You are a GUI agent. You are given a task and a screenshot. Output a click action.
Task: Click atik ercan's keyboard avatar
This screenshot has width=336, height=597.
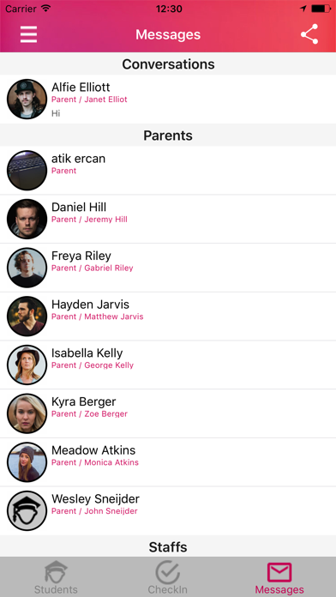[27, 170]
